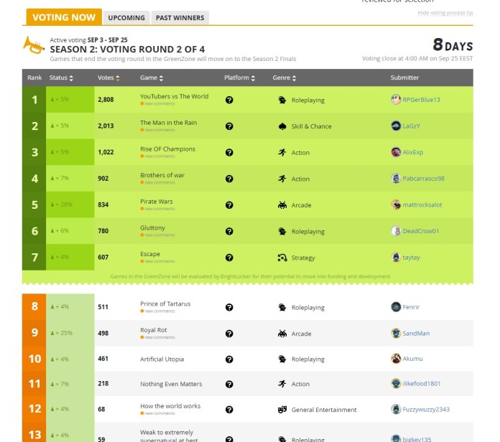Click the Submitter column header
The image size is (500, 442).
click(x=404, y=77)
